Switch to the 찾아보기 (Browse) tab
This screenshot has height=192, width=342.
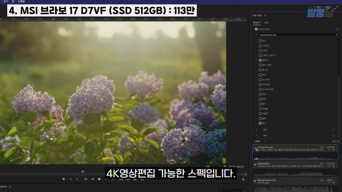[256, 22]
